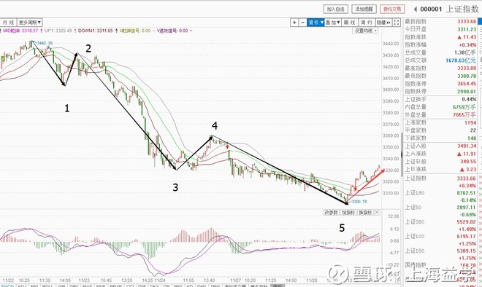Click the previous stock arrow beside 000001
This screenshot has width=482, height=287.
coord(416,9)
